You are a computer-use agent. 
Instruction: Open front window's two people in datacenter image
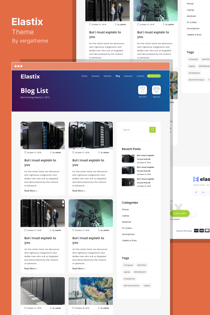pos(43,213)
